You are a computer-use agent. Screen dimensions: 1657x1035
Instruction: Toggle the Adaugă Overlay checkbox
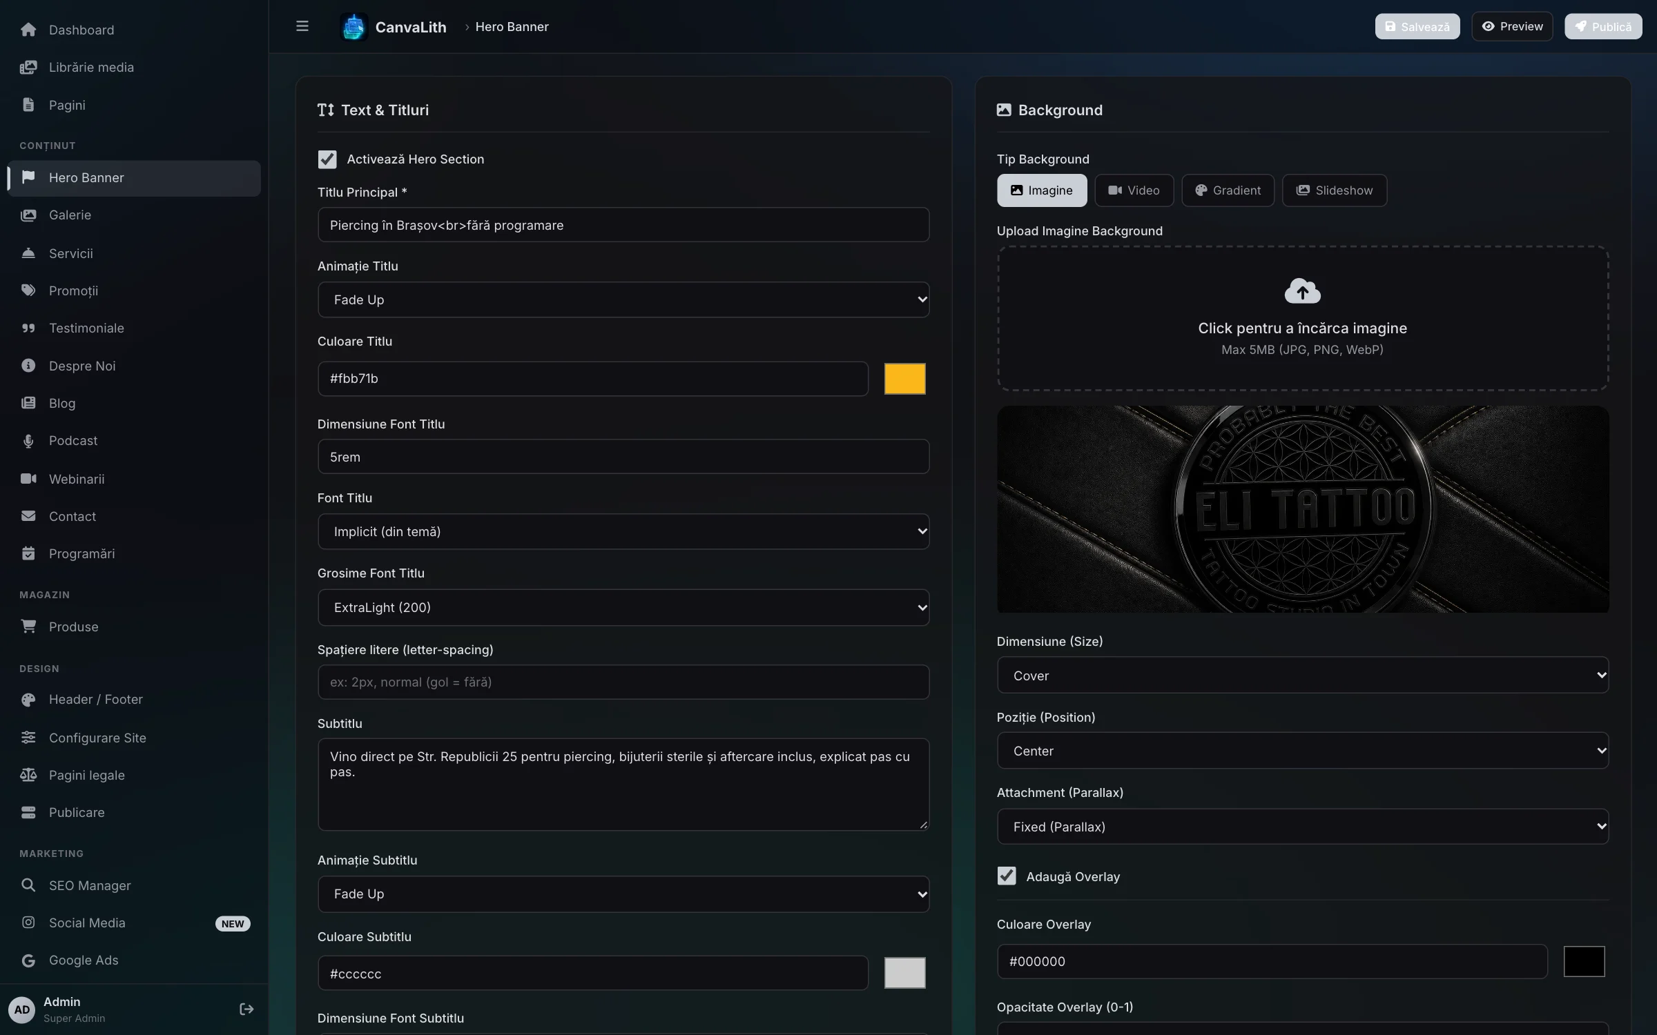(x=1007, y=876)
